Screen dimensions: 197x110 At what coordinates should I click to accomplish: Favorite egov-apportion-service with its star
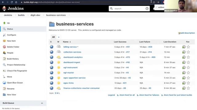(x=188, y=78)
